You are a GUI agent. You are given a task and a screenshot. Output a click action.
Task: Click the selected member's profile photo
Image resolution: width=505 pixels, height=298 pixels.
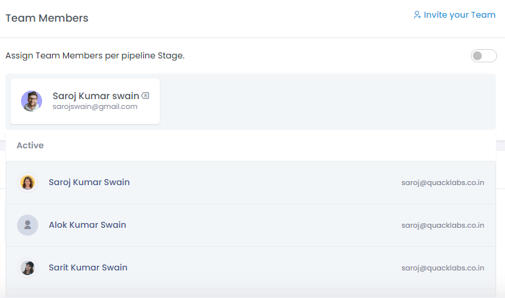(x=32, y=101)
